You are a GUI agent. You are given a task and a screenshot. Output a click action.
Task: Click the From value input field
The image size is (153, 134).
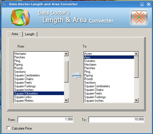click(45, 120)
